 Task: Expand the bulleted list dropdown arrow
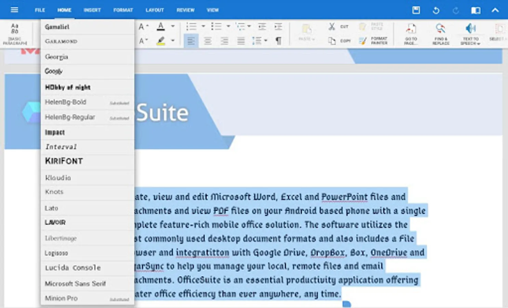click(x=228, y=26)
